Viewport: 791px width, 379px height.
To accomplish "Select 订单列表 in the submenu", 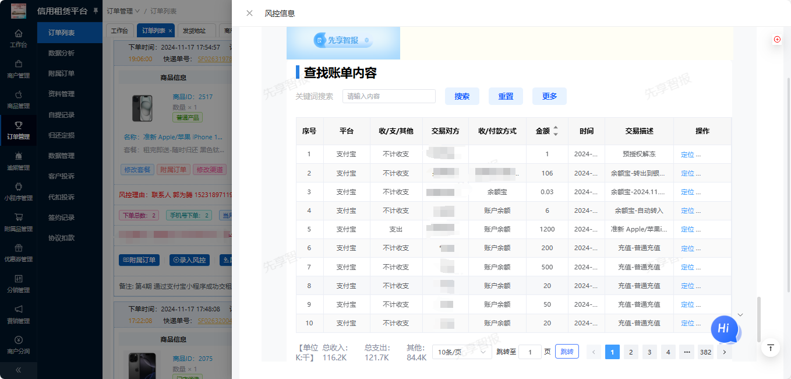I will (70, 33).
